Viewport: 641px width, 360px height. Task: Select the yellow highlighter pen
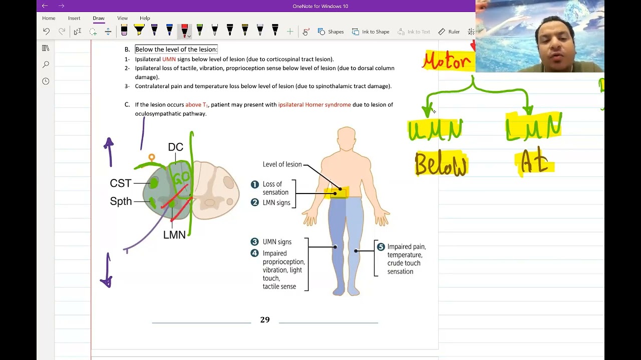tap(139, 31)
